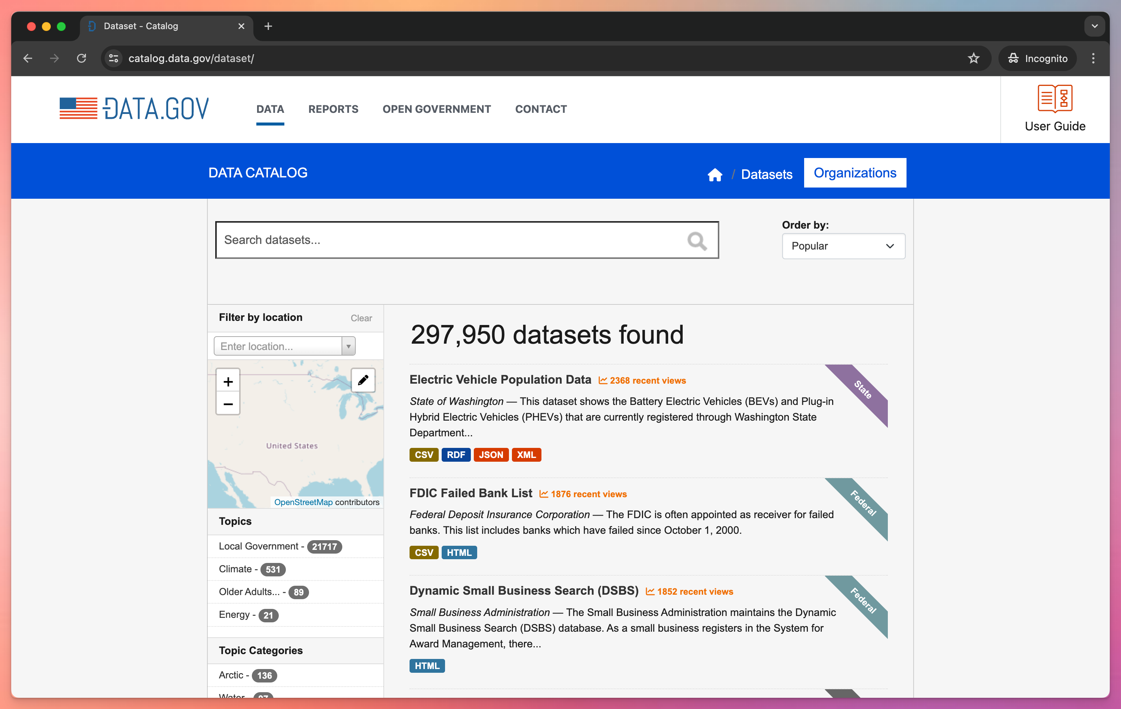Bookmark this page with the star icon
Screen dimensions: 1121x709
(973, 58)
